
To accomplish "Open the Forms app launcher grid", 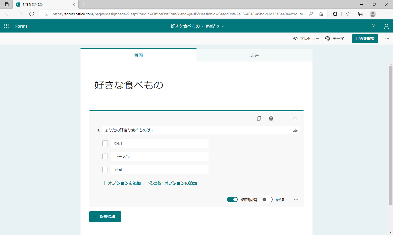I will pos(7,26).
